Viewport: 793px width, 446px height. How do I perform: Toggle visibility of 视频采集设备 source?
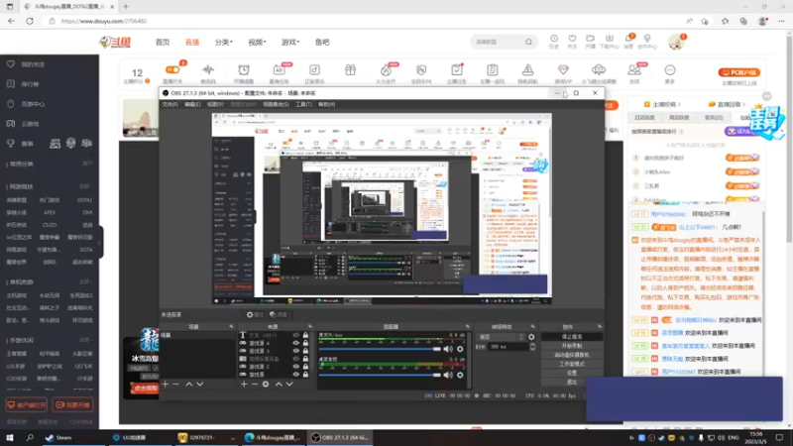pos(295,359)
